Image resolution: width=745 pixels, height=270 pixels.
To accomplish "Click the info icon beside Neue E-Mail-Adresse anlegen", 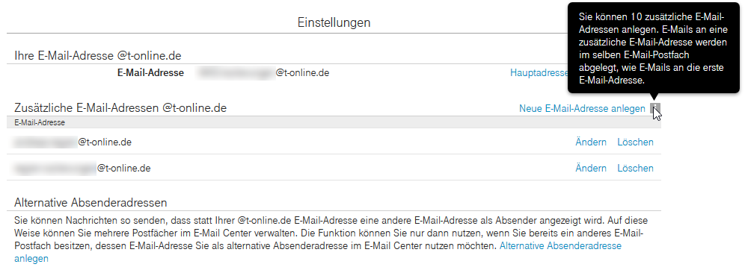I will (655, 109).
